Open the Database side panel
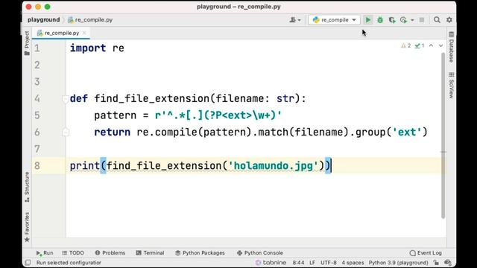 click(451, 47)
